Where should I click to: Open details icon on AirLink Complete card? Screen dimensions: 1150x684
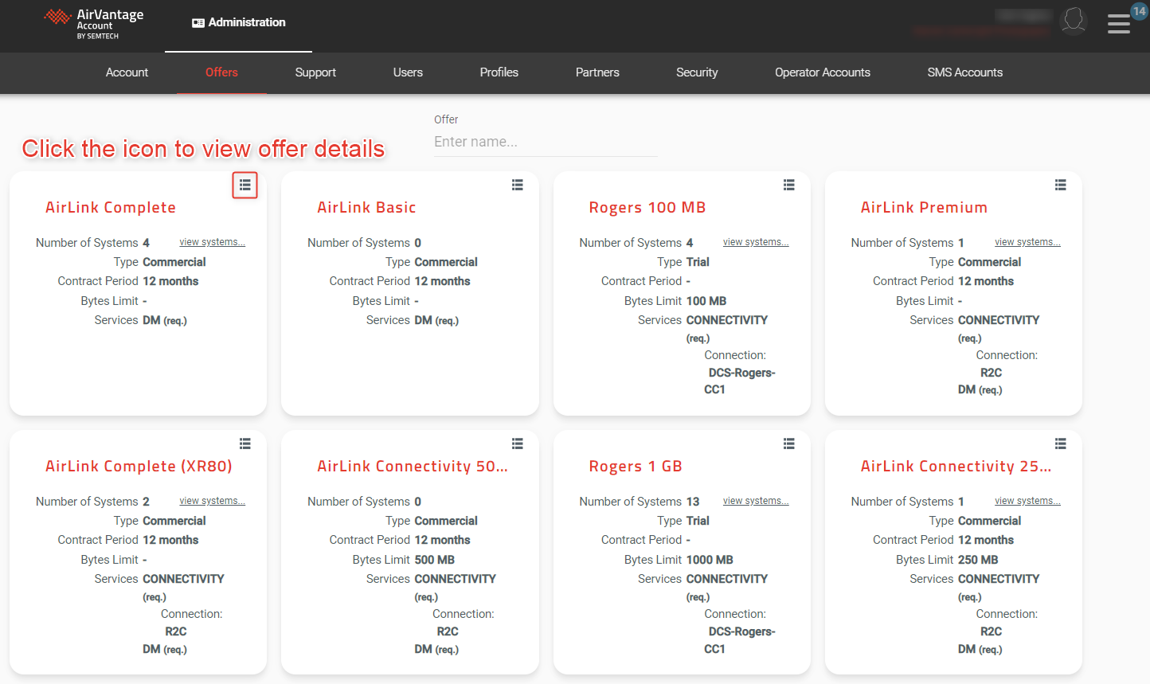pos(244,186)
